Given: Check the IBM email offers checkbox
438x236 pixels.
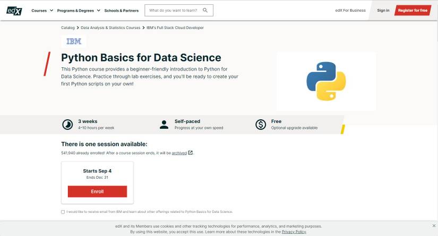Looking at the screenshot, I should (63, 212).
